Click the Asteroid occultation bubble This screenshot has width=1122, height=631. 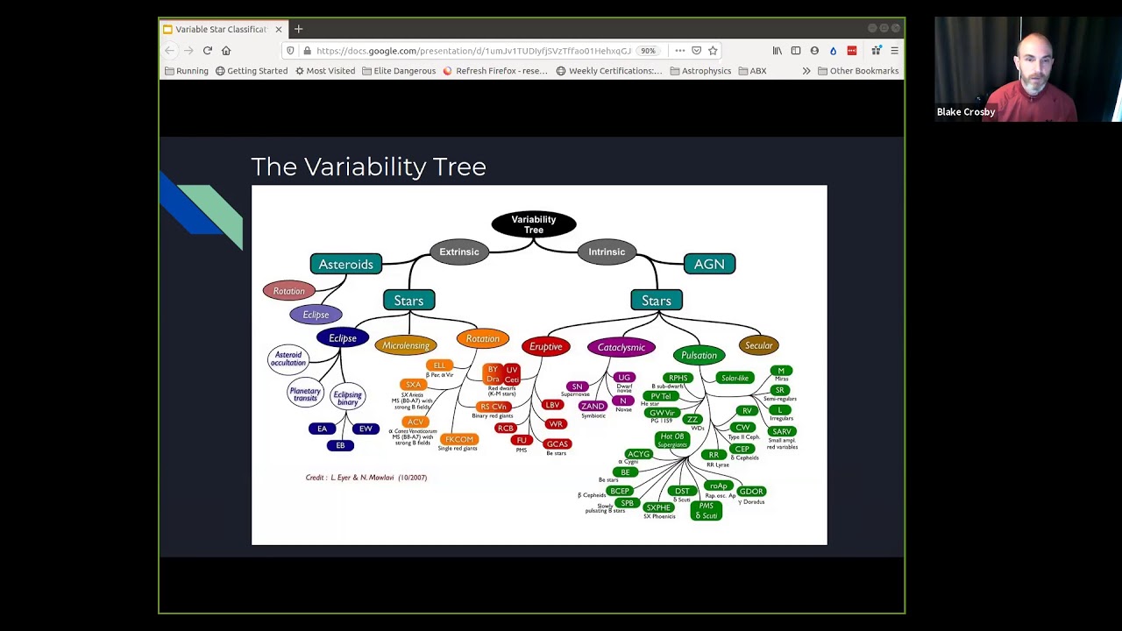tap(288, 359)
